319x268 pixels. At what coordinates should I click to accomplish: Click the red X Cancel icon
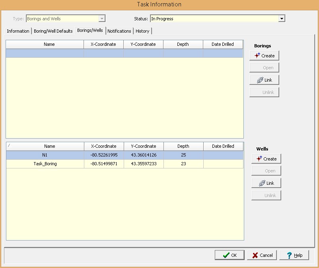click(x=255, y=255)
